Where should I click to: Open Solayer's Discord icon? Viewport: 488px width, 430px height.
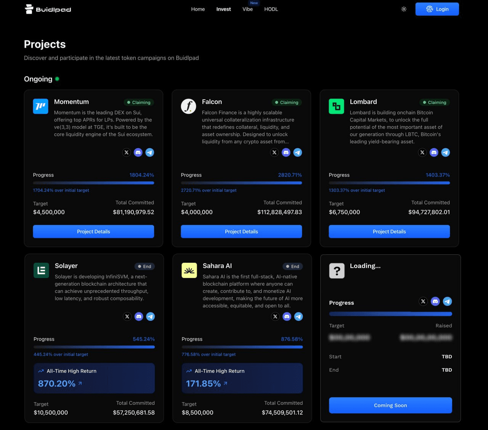(x=139, y=317)
